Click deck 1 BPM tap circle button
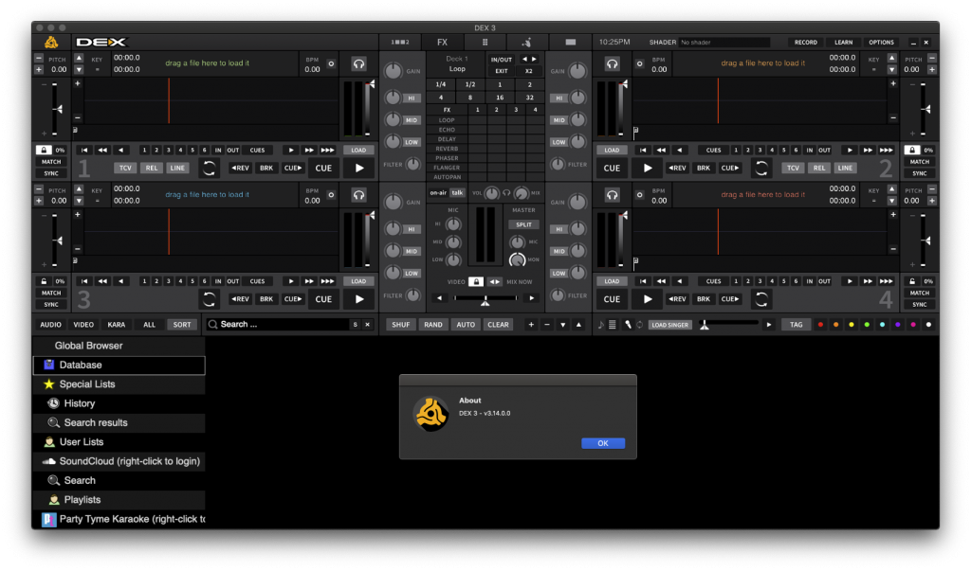The width and height of the screenshot is (971, 571). pos(331,63)
